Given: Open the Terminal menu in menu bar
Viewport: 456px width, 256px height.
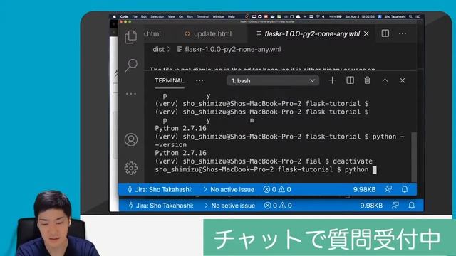Looking at the screenshot, I should click(202, 17).
